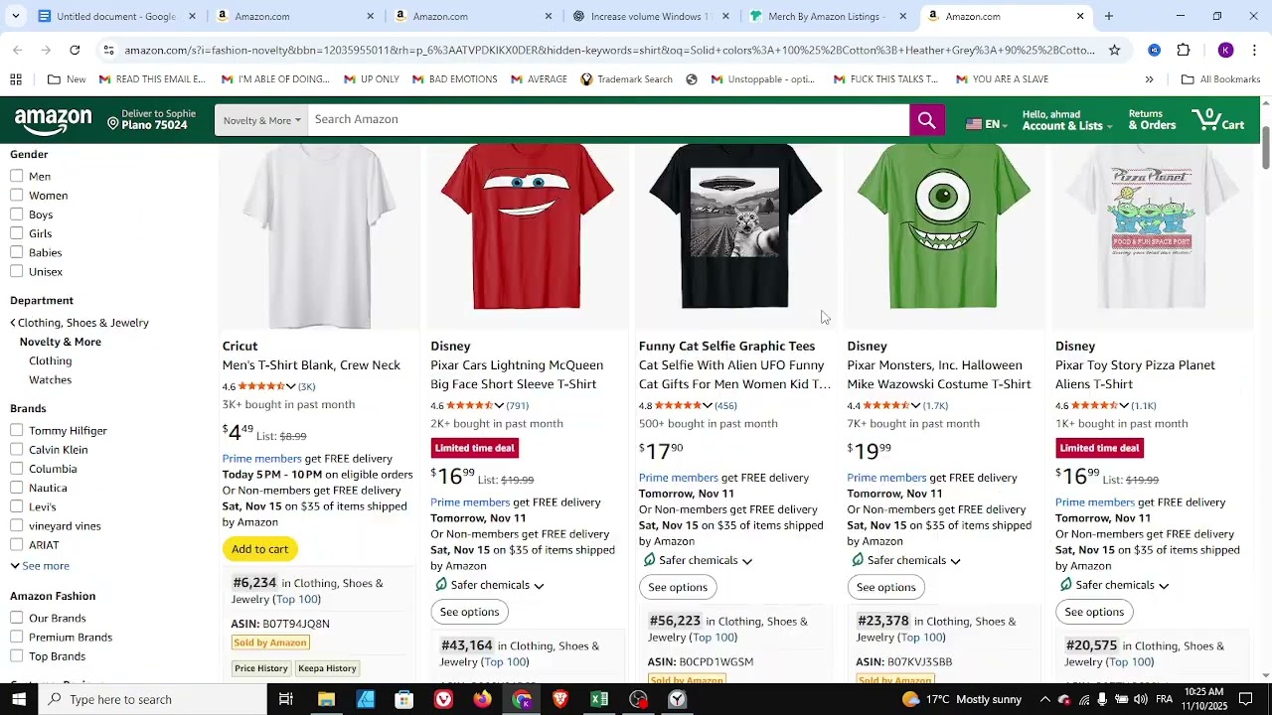Open Microsoft Store from the taskbar
This screenshot has width=1272, height=715.
(403, 699)
